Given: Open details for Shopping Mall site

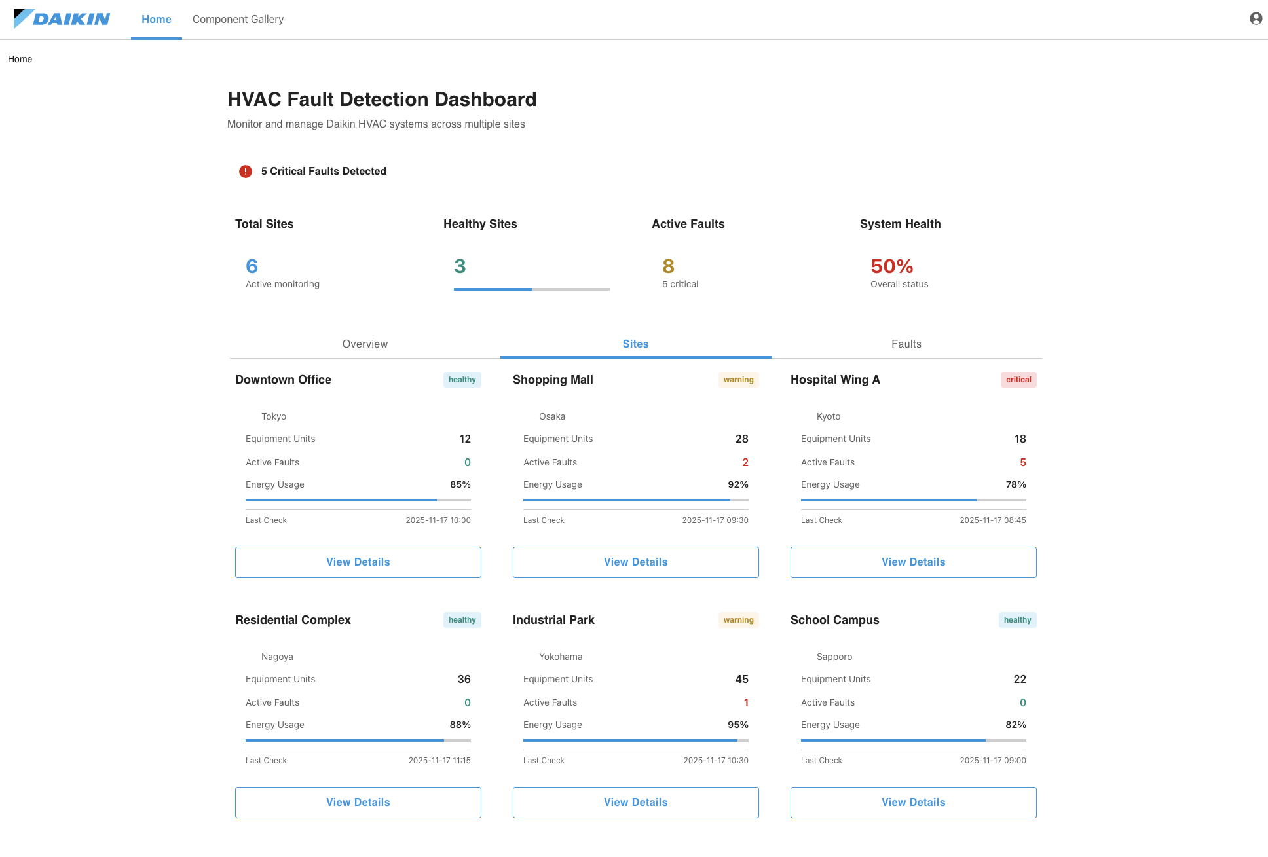Looking at the screenshot, I should (x=635, y=562).
